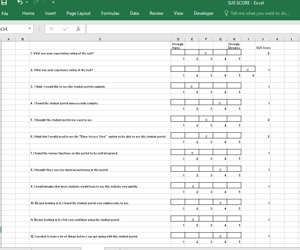The image size is (300, 250).
Task: Open the Insert Function dialog
Action: pos(78,28)
